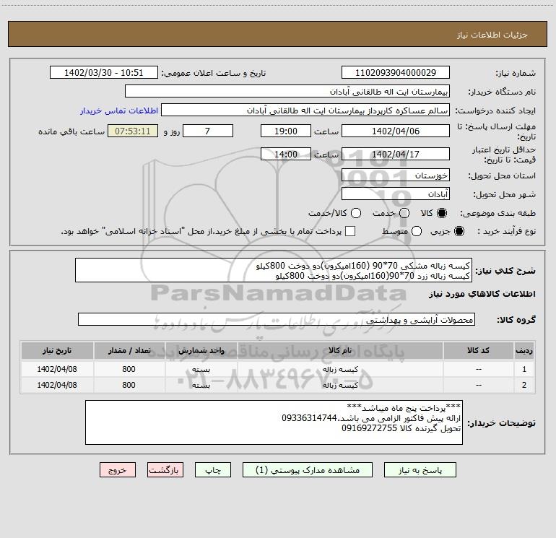556x538 pixels.
Task: Click the چاپ print button
Action: [x=213, y=470]
